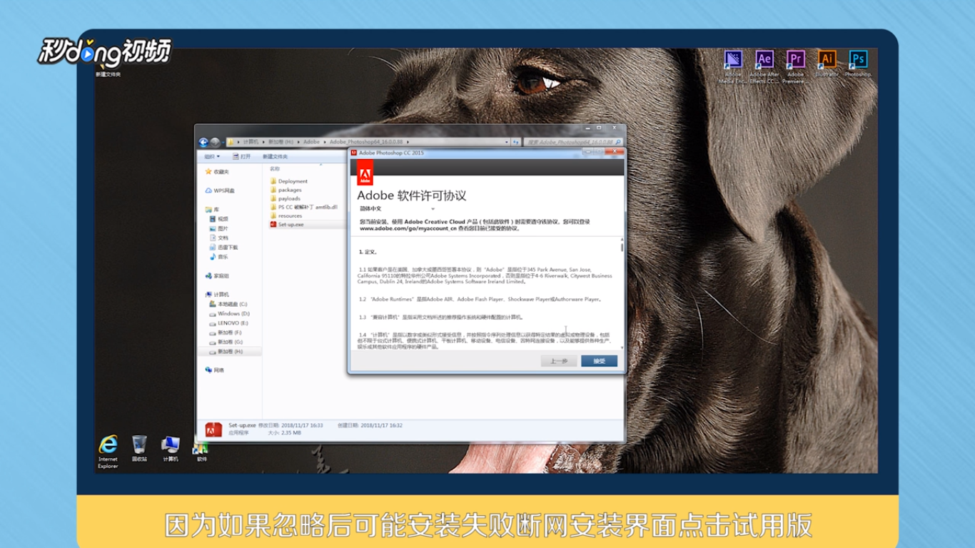
Task: Select the PS CC 破解补丁 amtlib.dll folder
Action: coord(304,207)
